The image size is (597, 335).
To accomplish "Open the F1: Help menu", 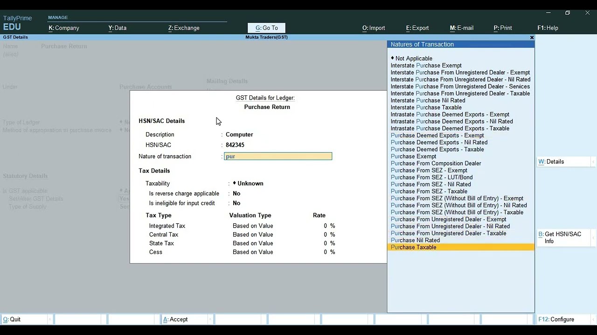I will [x=548, y=28].
